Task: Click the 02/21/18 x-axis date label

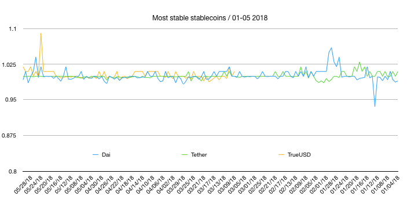Action: pos(267,184)
